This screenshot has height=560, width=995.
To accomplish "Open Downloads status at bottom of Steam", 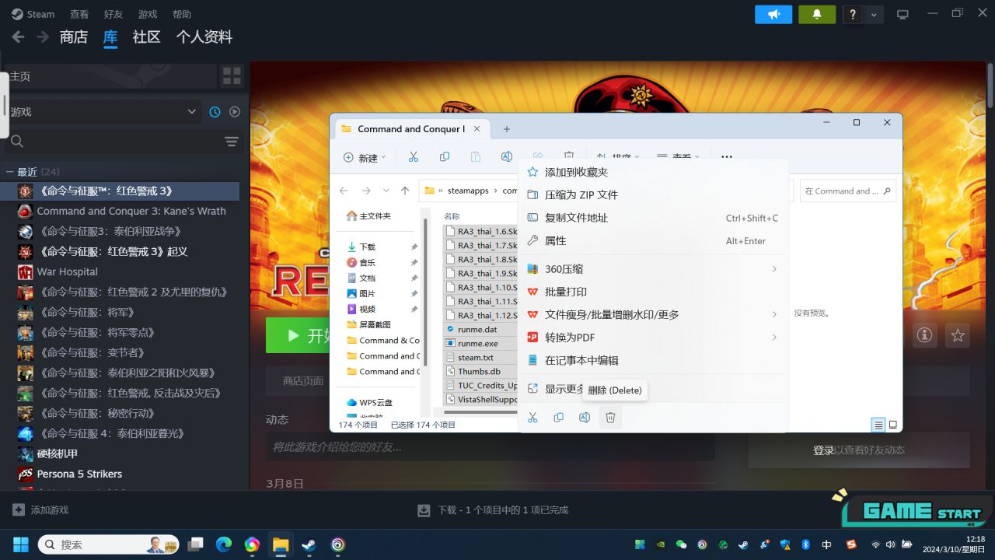I will coord(493,510).
